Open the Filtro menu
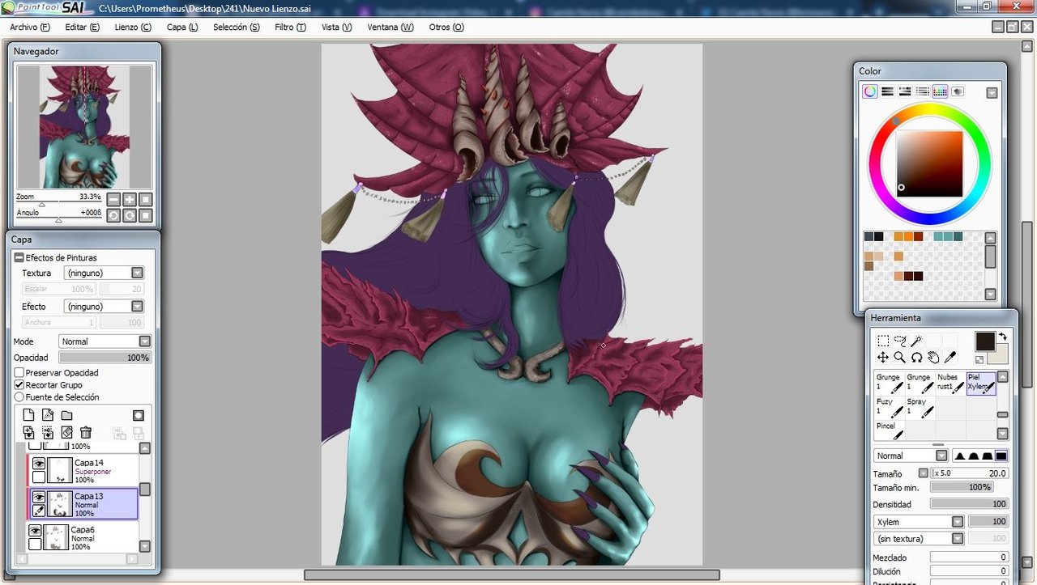This screenshot has width=1037, height=585. click(x=290, y=27)
